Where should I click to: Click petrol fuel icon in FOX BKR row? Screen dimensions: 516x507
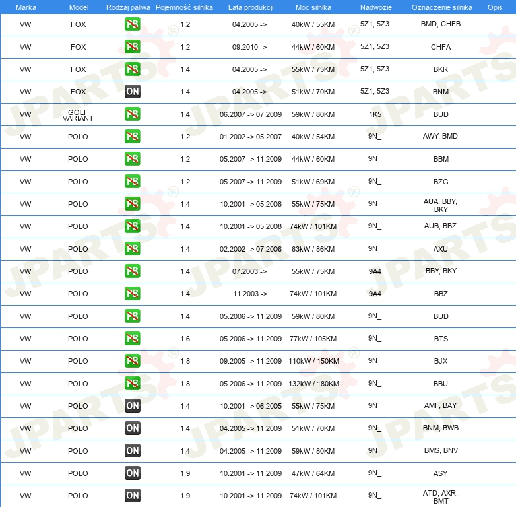point(132,69)
